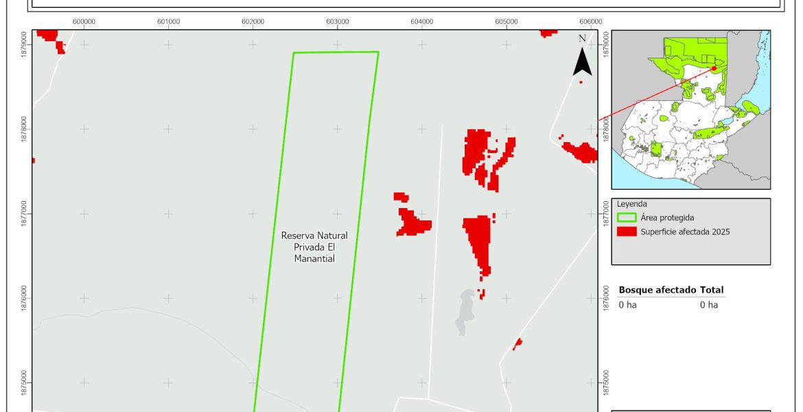Click the red Superficie afectada 2025 swatch

[627, 232]
